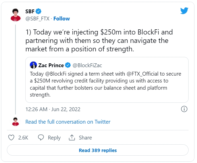Open the quoted tweet about credit facility

click(107, 84)
